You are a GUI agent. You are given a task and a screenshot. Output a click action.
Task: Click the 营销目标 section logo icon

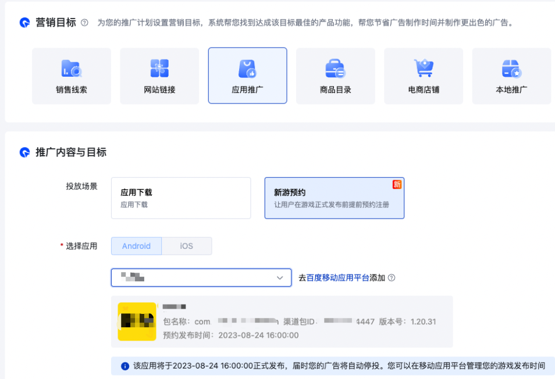tap(24, 23)
